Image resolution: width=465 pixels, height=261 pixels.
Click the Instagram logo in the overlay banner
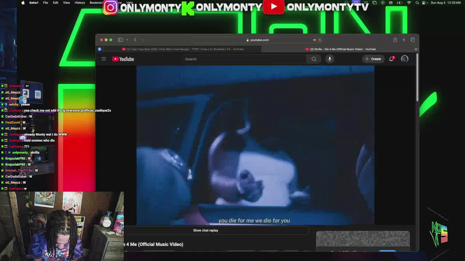110,7
